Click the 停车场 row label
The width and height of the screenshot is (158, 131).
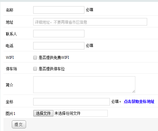(x=11, y=69)
